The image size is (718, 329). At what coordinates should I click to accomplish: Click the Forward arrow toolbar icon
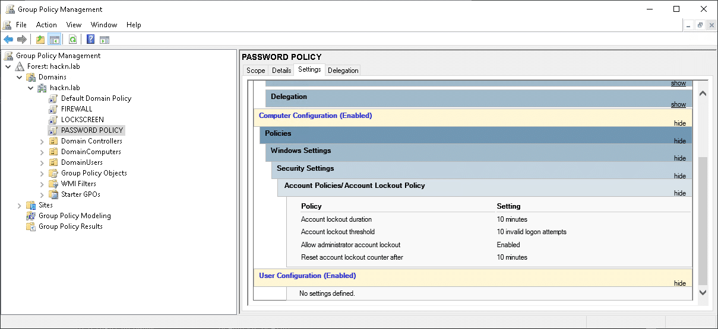pyautogui.click(x=22, y=40)
